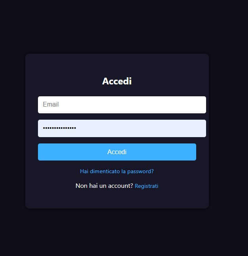Click the empty login card area below Registrati
This screenshot has height=256, width=248.
point(117,199)
